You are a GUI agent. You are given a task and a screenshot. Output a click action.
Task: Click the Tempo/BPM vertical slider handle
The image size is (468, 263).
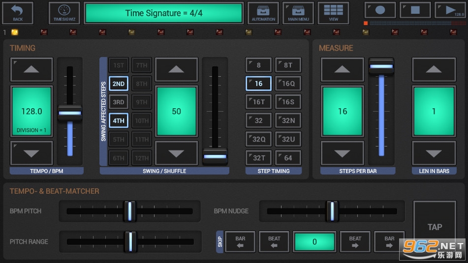click(70, 113)
